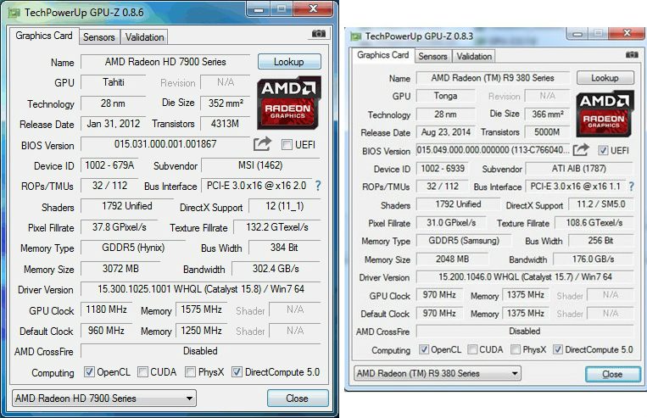This screenshot has width=647, height=418.
Task: Click Name field AMD Radeon HD 7900 Series
Action: [165, 62]
